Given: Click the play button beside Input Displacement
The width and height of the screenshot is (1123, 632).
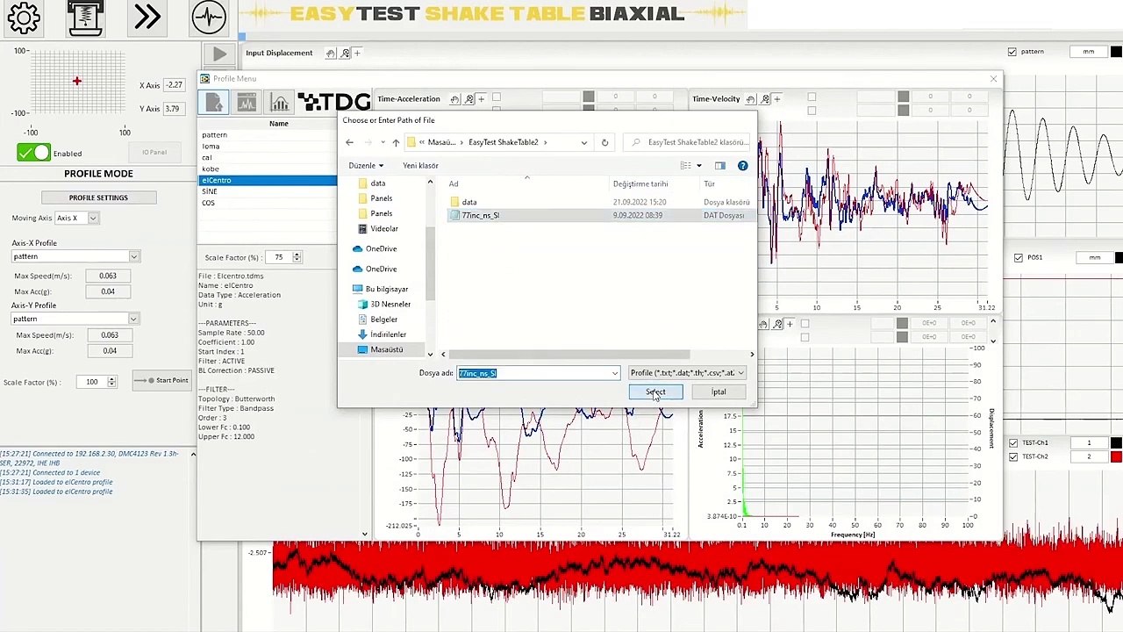Looking at the screenshot, I should pos(219,54).
